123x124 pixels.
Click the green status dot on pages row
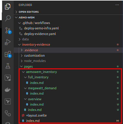(x=118, y=66)
